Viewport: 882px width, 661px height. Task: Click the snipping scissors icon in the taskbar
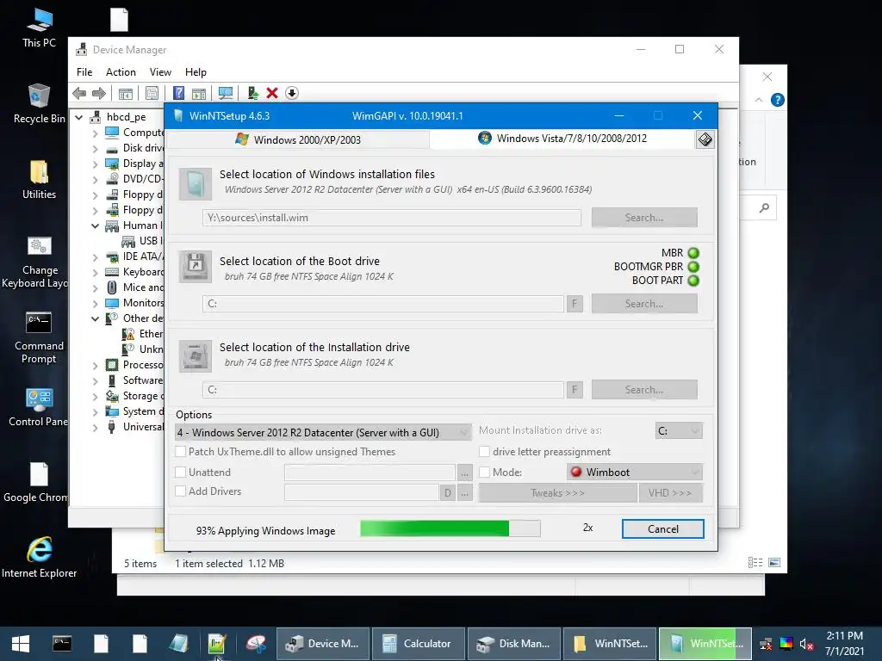pyautogui.click(x=256, y=644)
